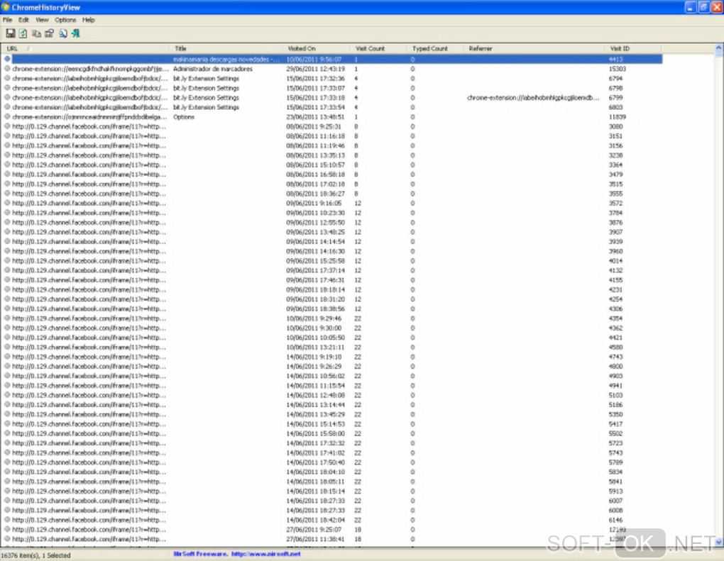724x561 pixels.
Task: Click the scrollbar up arrow
Action: point(719,48)
